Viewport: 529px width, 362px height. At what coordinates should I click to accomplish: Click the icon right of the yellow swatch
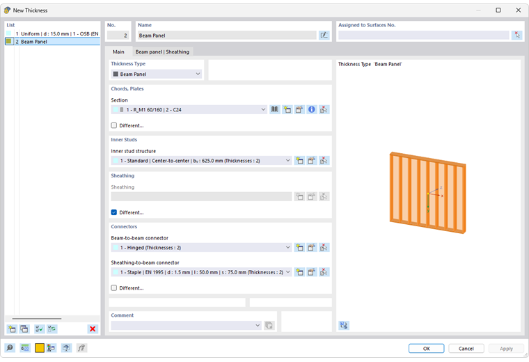[x=52, y=348]
